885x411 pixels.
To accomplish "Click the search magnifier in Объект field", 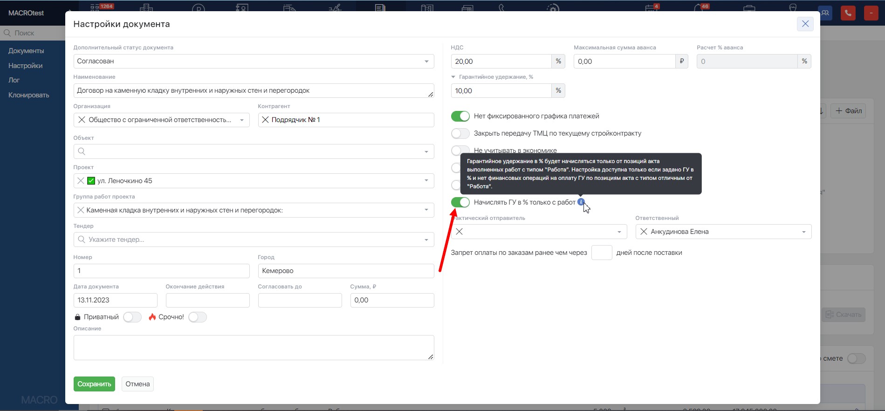I will (x=82, y=151).
